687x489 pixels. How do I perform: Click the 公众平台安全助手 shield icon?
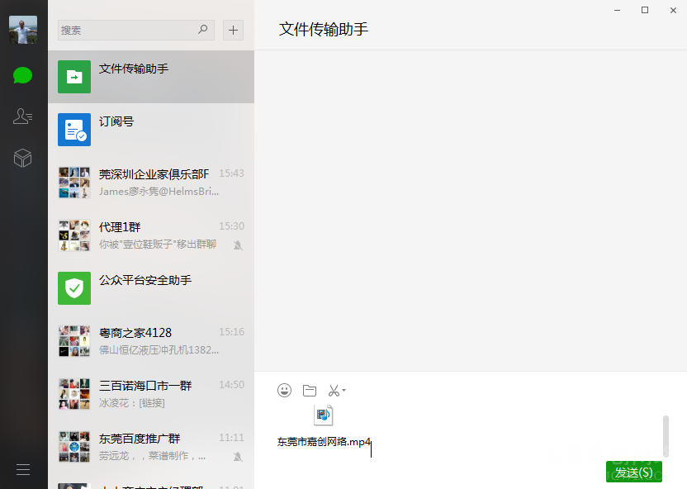pos(74,288)
